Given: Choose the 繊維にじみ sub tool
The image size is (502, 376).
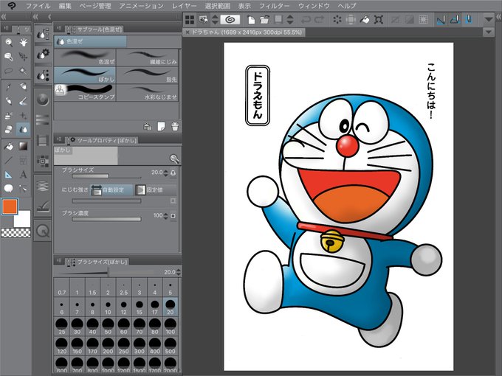Looking at the screenshot, I should (147, 58).
